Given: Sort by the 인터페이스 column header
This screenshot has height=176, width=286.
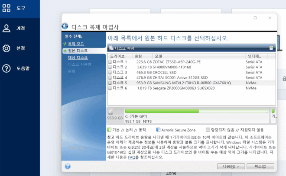Looking at the screenshot, I should 256,56.
